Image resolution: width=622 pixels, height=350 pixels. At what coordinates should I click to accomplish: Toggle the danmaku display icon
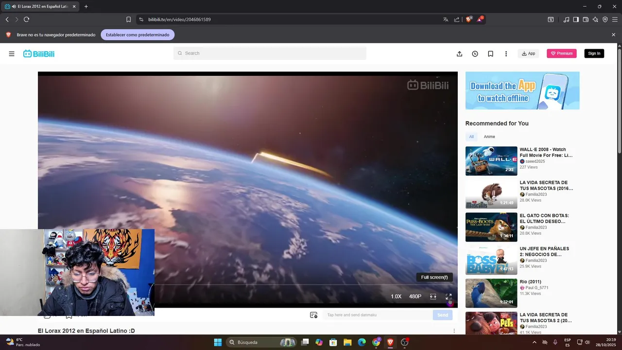[313, 315]
